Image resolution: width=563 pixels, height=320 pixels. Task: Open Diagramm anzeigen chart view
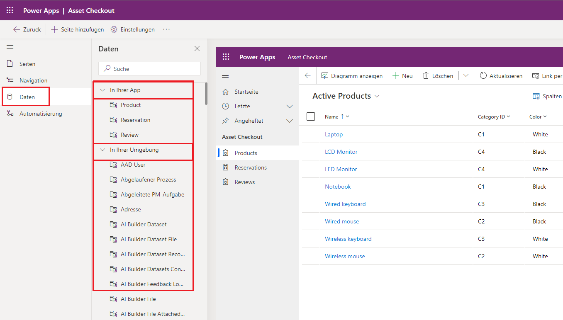click(x=352, y=76)
